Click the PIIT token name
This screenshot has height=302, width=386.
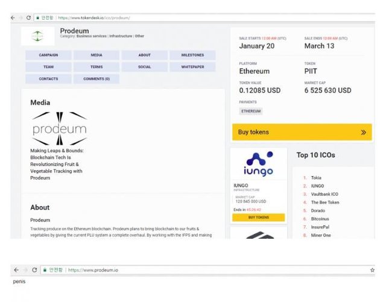tap(311, 71)
